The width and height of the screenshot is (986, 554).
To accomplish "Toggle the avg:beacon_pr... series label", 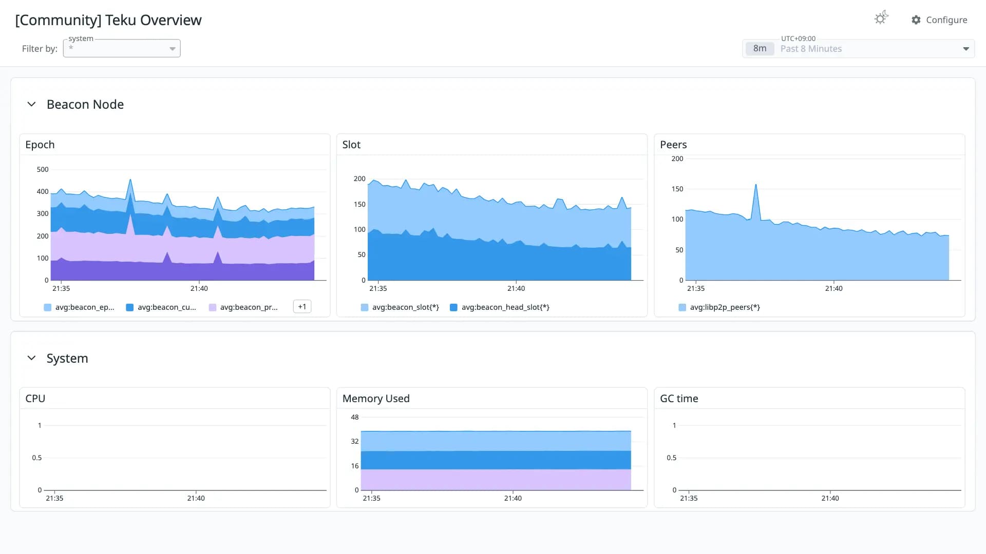I will (x=249, y=307).
